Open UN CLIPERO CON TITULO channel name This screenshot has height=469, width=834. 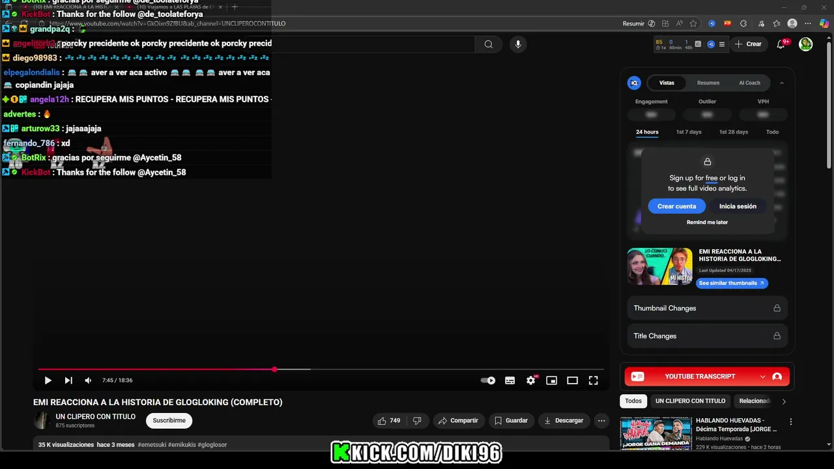[95, 417]
